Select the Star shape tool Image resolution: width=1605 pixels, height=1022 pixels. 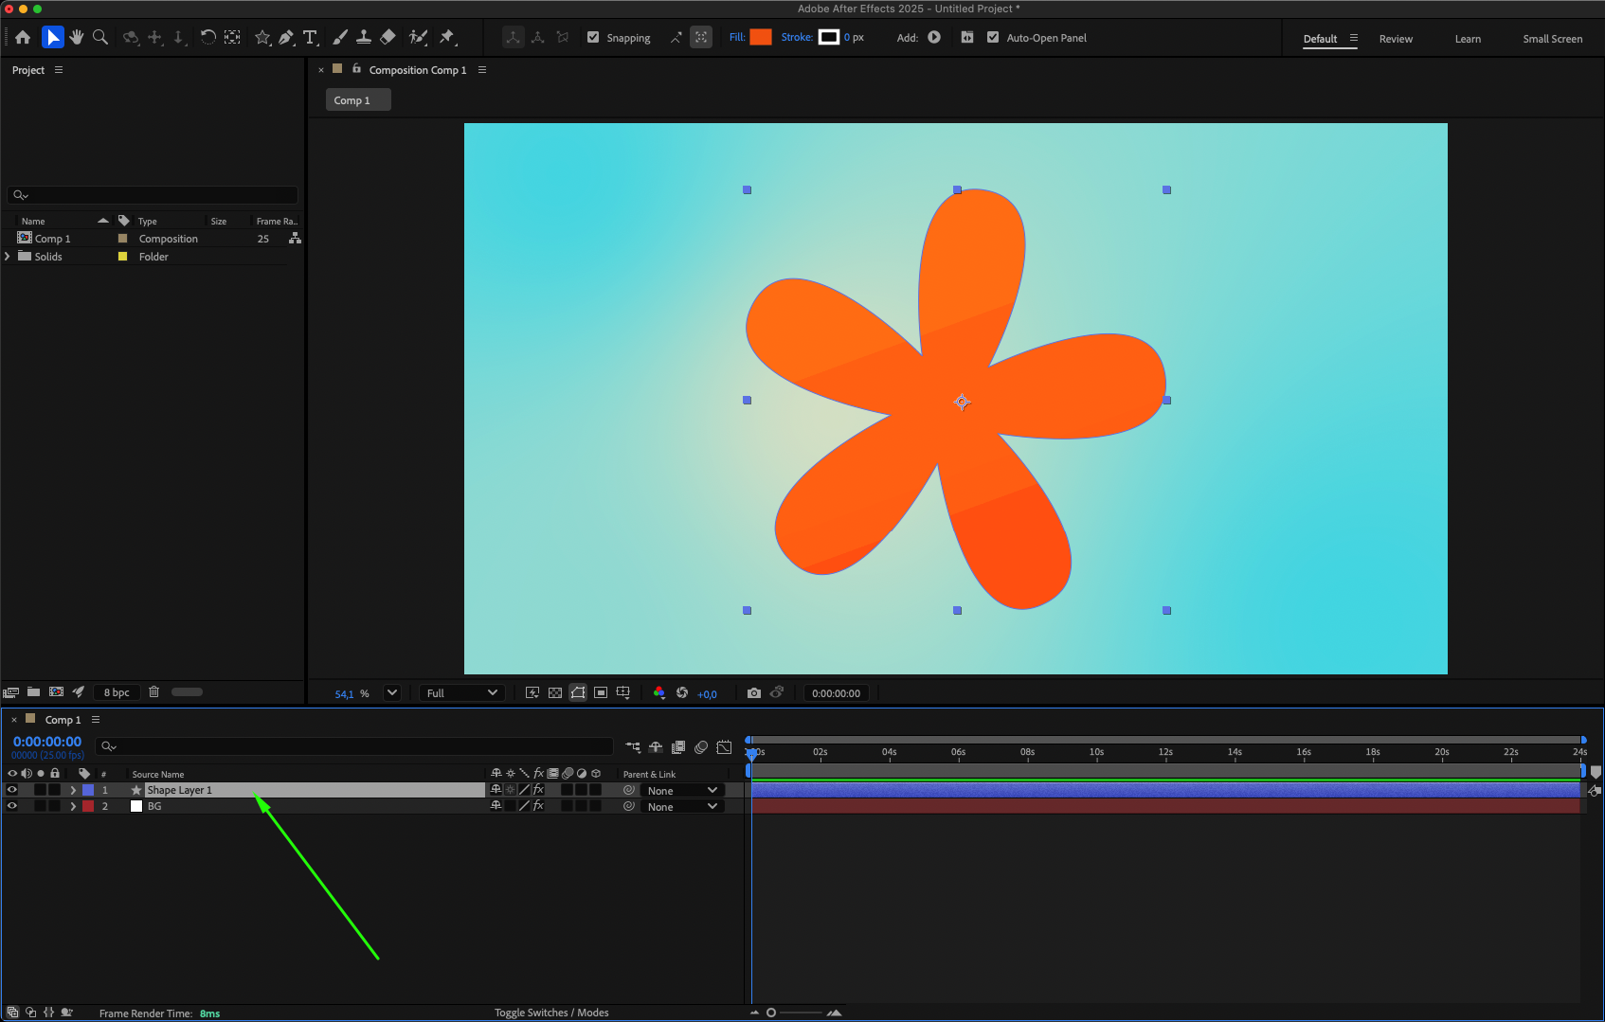tap(262, 37)
